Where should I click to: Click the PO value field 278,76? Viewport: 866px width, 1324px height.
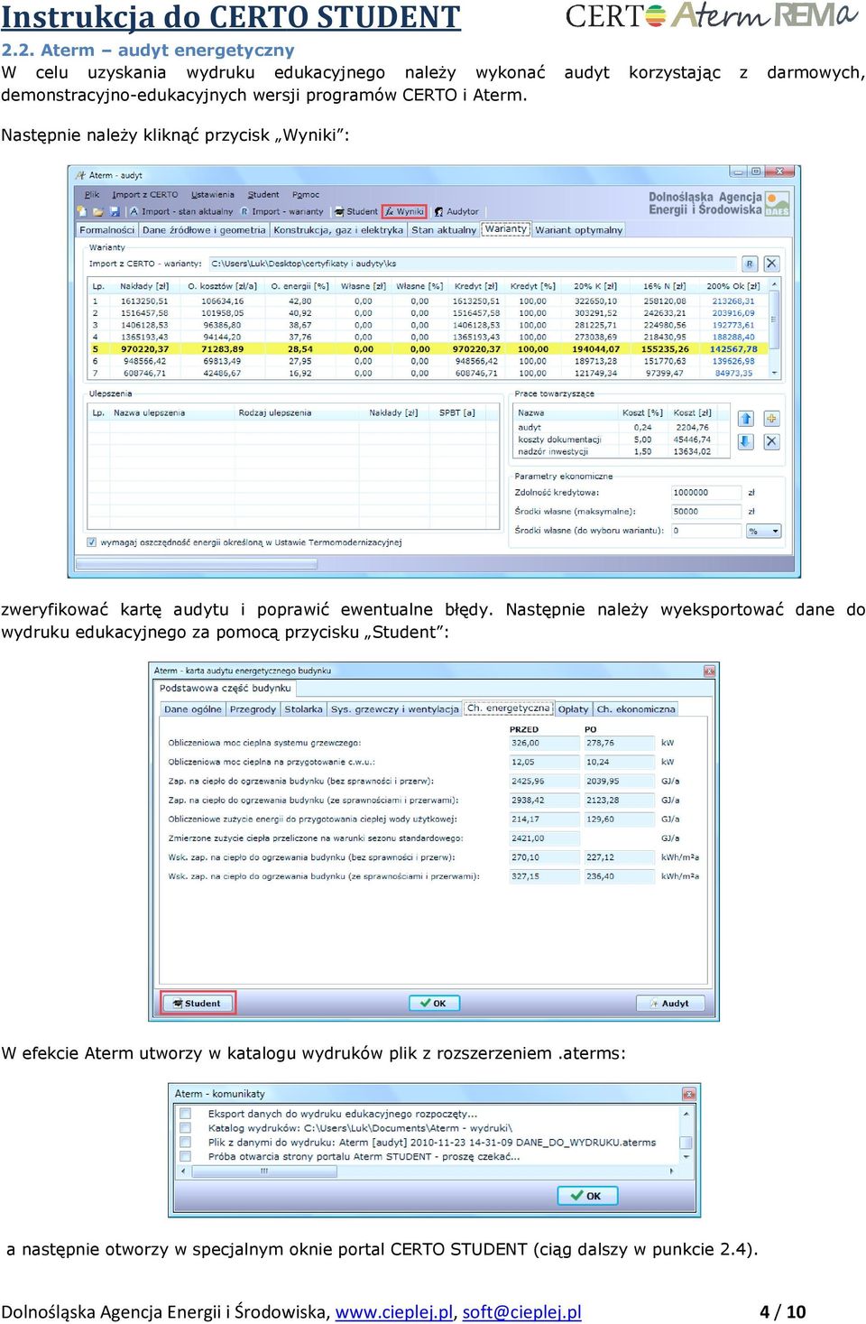click(619, 743)
